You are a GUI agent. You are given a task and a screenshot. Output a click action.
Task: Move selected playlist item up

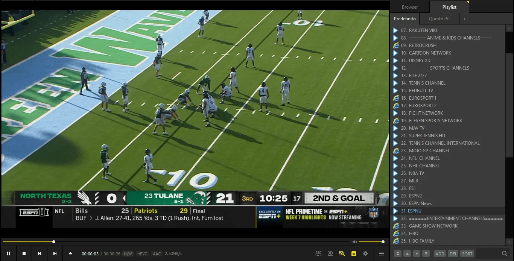[x=407, y=253]
